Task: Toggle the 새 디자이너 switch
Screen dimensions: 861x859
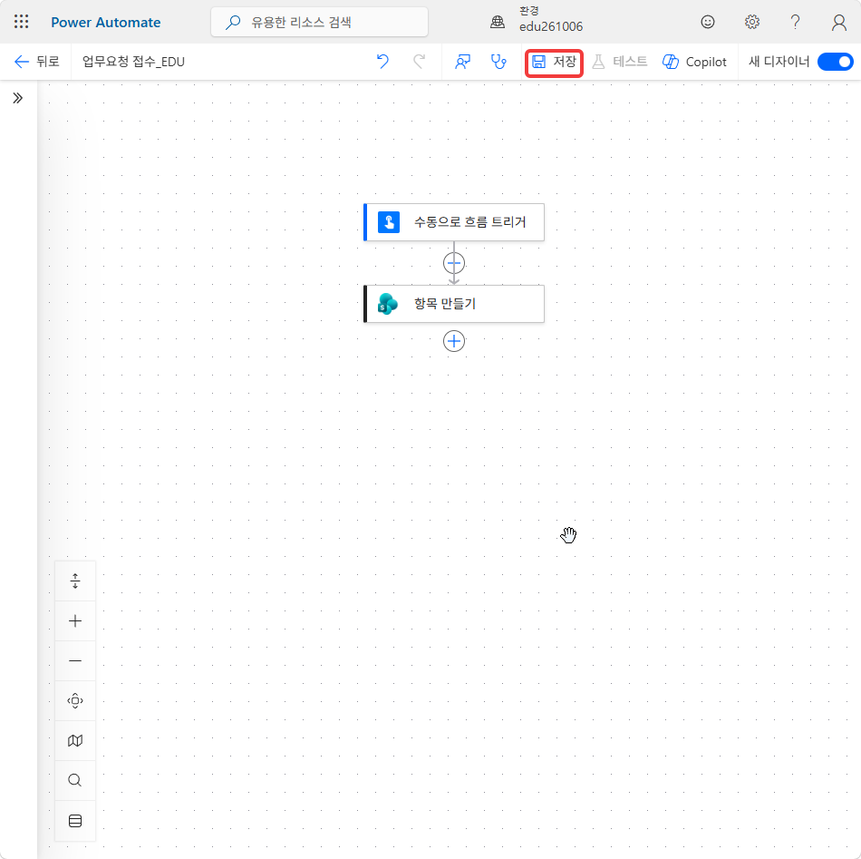Action: click(836, 62)
